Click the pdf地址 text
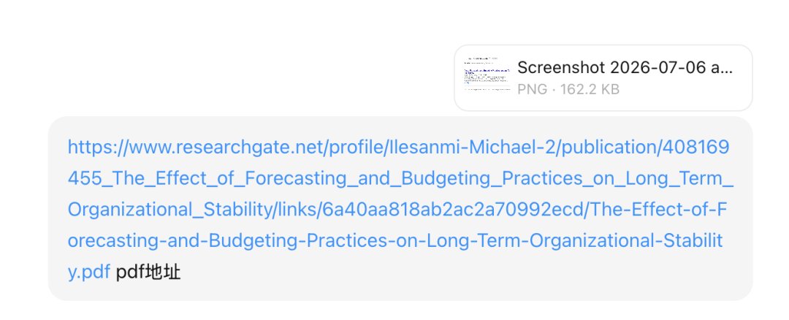This screenshot has width=789, height=320. click(x=148, y=273)
